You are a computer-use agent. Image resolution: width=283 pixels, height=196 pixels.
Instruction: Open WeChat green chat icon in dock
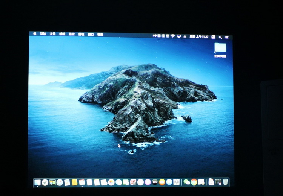(186, 182)
